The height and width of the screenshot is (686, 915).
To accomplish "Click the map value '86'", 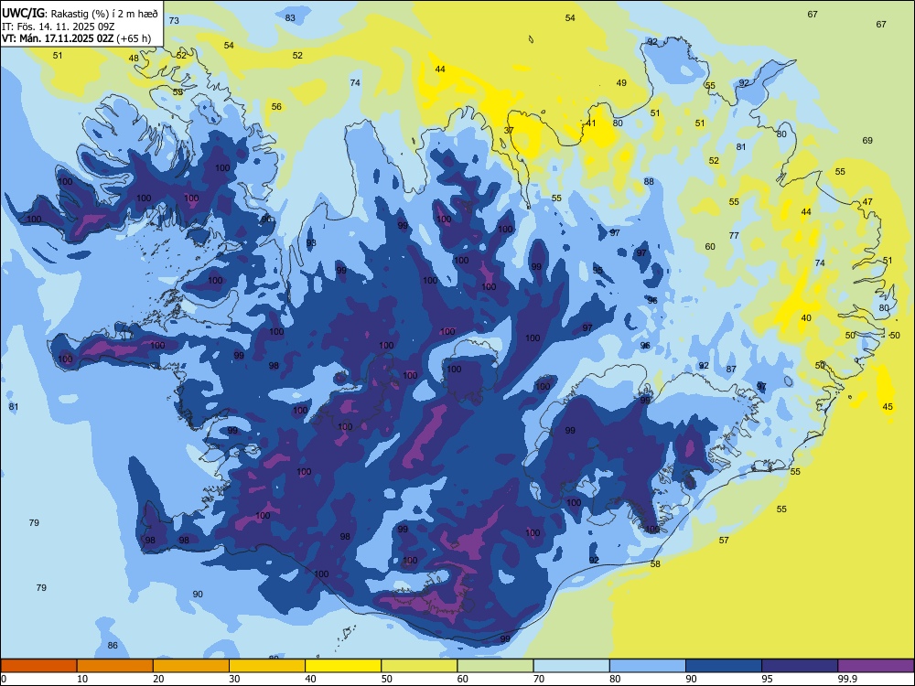I will [x=113, y=645].
